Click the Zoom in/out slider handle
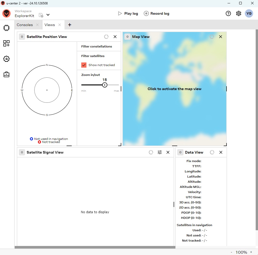 (105, 85)
